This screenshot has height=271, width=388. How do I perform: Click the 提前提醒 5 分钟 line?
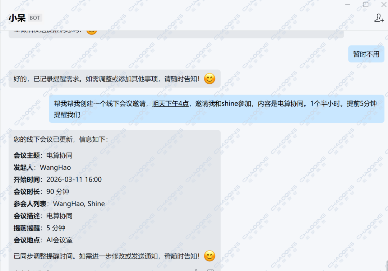(40, 228)
